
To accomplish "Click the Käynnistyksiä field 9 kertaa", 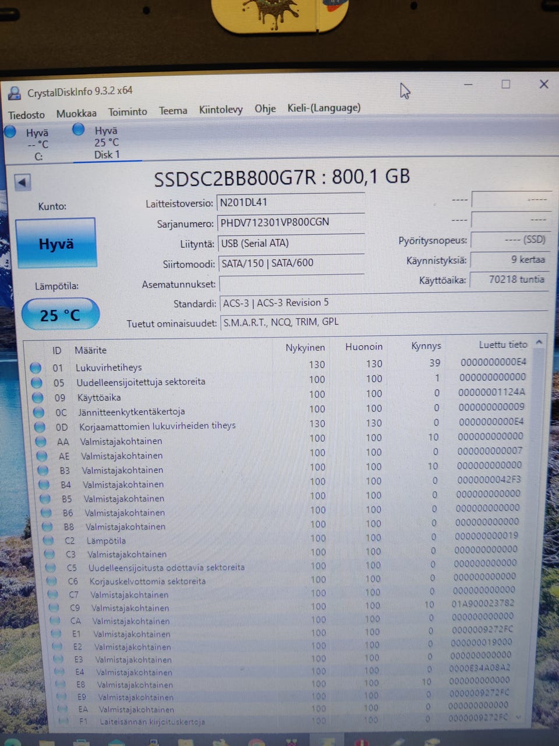I will [x=510, y=260].
